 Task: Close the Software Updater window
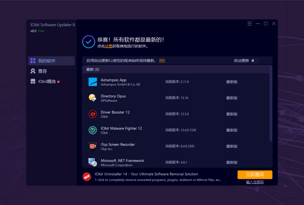pos(274,23)
